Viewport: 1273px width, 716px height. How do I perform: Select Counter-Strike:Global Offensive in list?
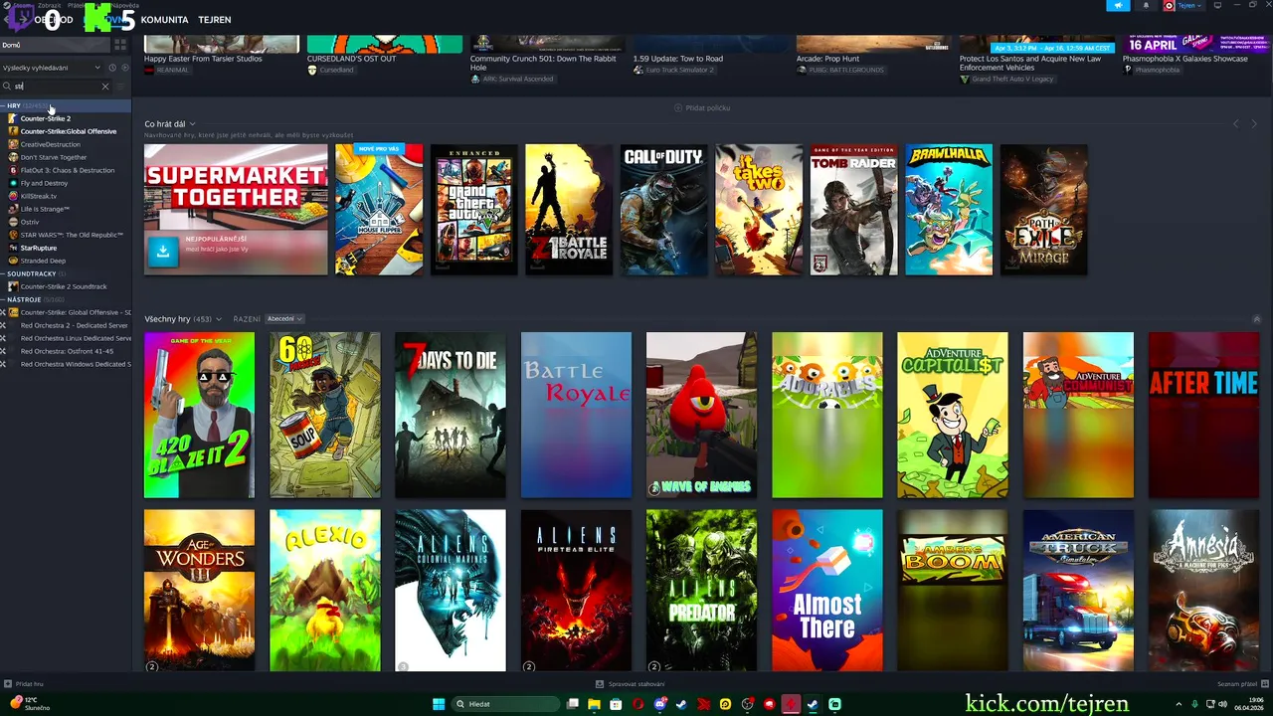coord(66,131)
